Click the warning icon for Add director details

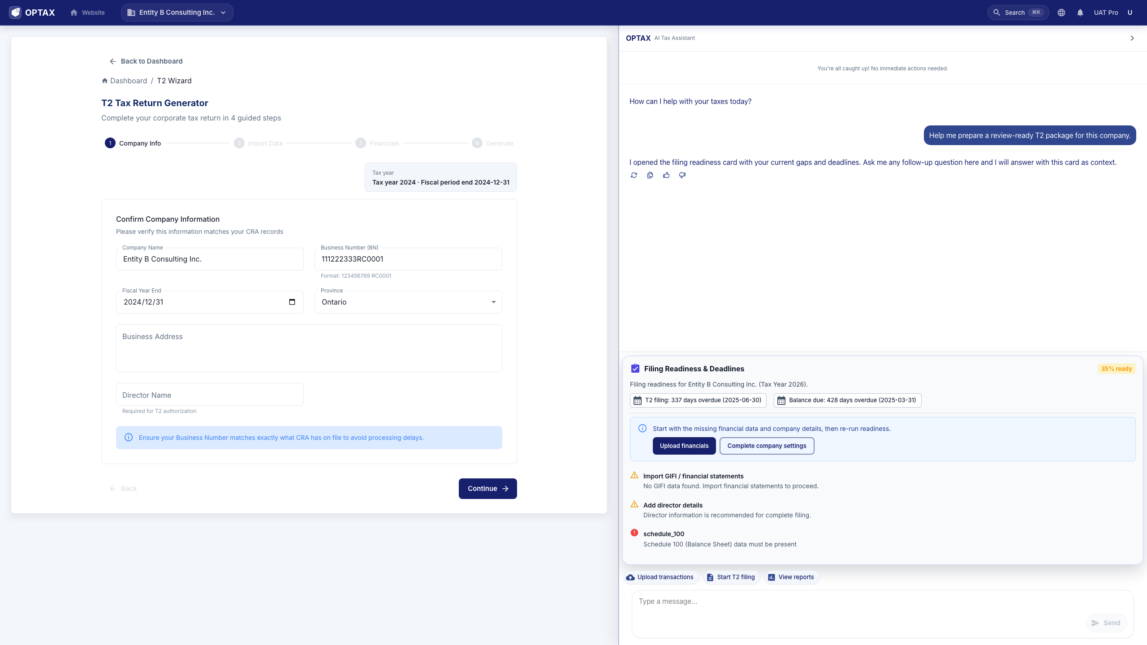[634, 504]
